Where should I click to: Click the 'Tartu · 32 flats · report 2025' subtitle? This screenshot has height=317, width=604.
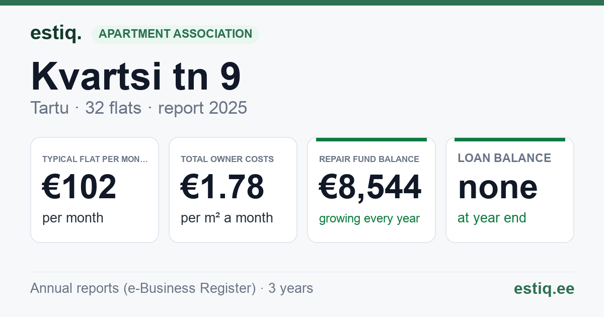(138, 108)
